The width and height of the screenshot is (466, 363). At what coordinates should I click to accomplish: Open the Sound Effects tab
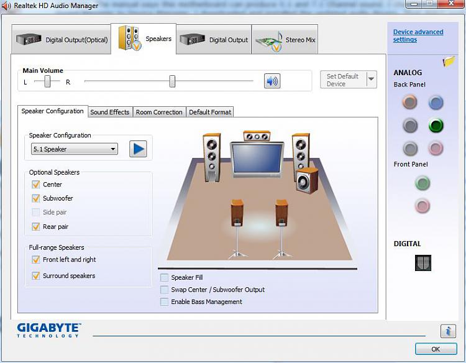(x=109, y=112)
